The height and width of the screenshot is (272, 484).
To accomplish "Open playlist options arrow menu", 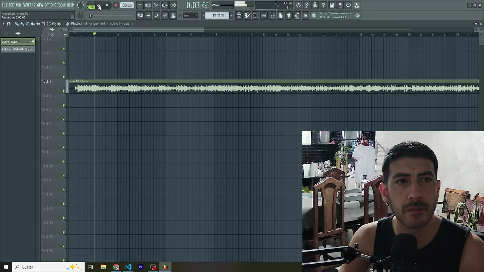I will [x=3, y=23].
